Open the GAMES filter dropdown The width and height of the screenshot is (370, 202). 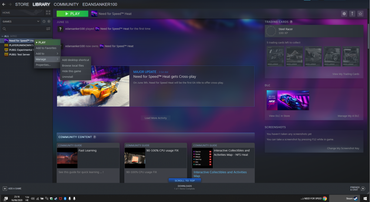pos(21,21)
